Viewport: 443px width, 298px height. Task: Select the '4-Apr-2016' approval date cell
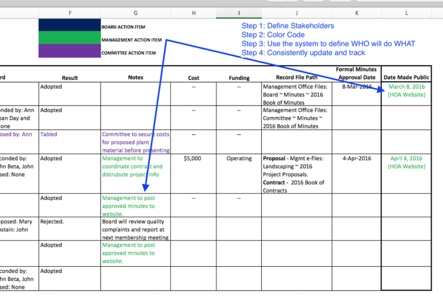point(356,173)
